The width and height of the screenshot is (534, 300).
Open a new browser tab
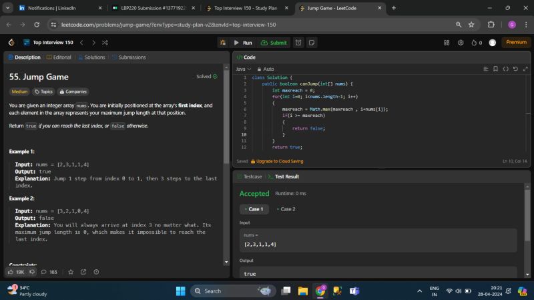394,8
